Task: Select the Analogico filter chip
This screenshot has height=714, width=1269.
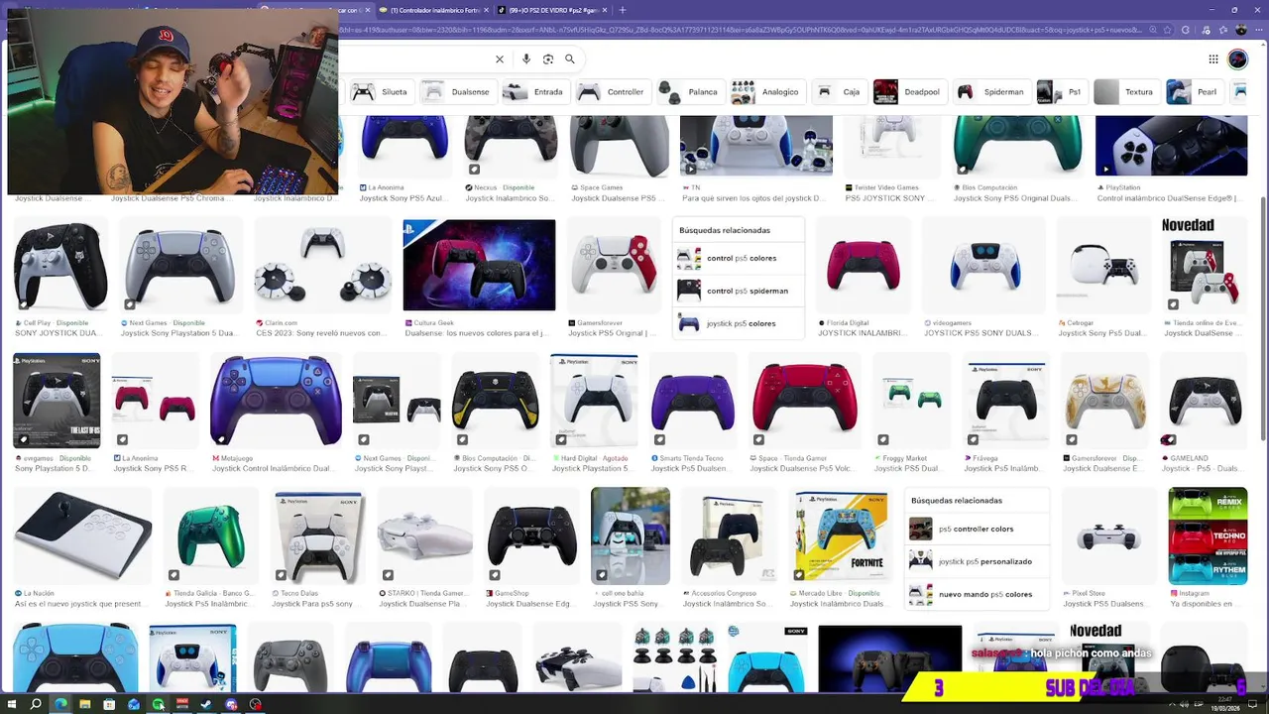Action: (765, 92)
